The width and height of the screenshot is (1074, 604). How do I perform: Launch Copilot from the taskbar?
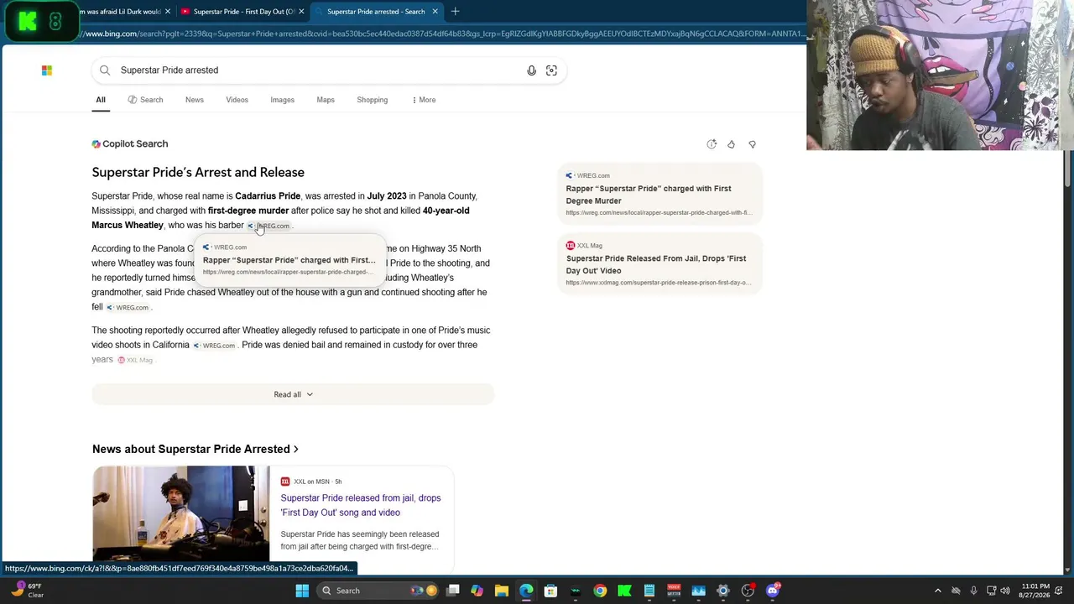[477, 591]
